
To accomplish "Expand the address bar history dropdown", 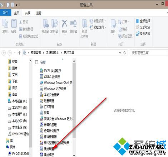I will [120, 53].
